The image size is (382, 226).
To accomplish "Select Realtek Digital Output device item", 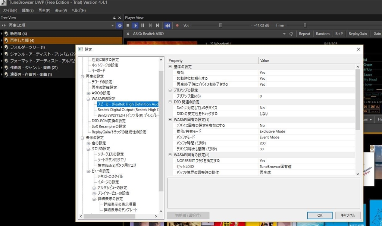I will tap(128, 110).
